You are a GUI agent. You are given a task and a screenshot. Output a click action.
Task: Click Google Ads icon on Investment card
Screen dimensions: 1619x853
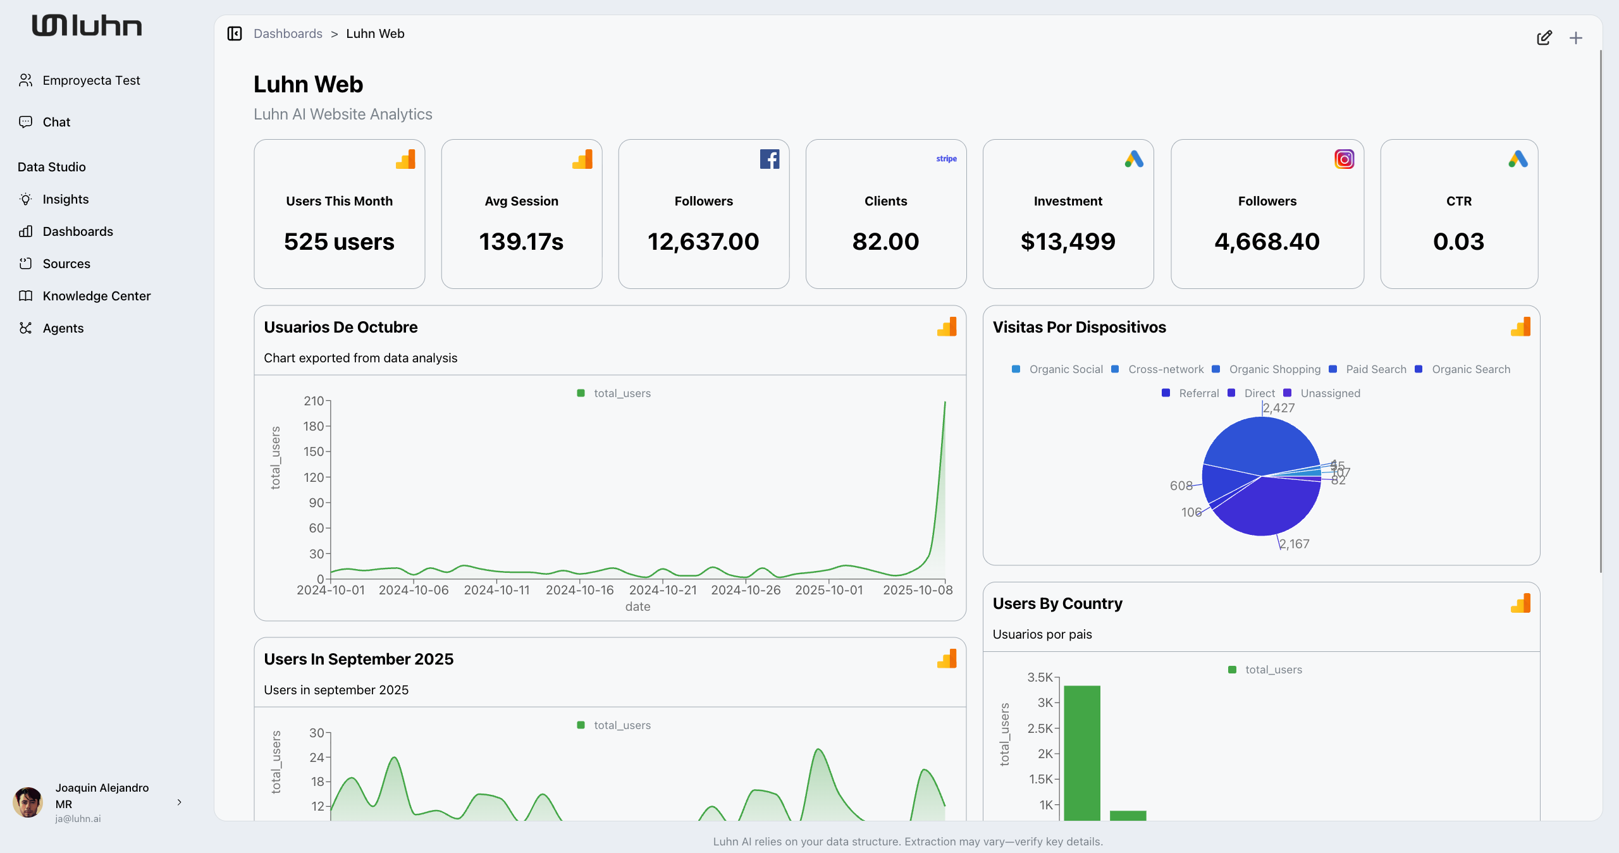coord(1134,159)
